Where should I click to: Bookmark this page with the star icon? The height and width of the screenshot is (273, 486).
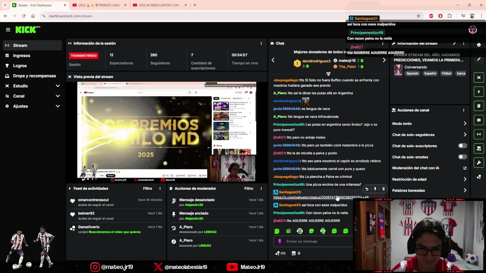418,16
